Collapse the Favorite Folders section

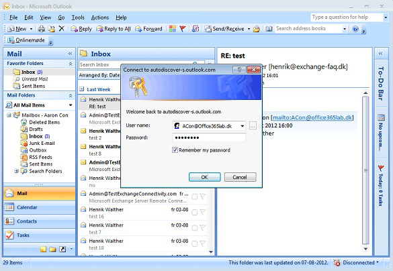click(x=71, y=64)
